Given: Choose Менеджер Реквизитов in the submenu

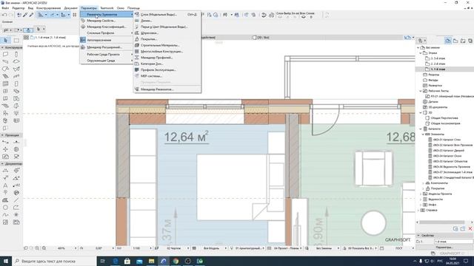Looking at the screenshot, I should coord(167,89).
